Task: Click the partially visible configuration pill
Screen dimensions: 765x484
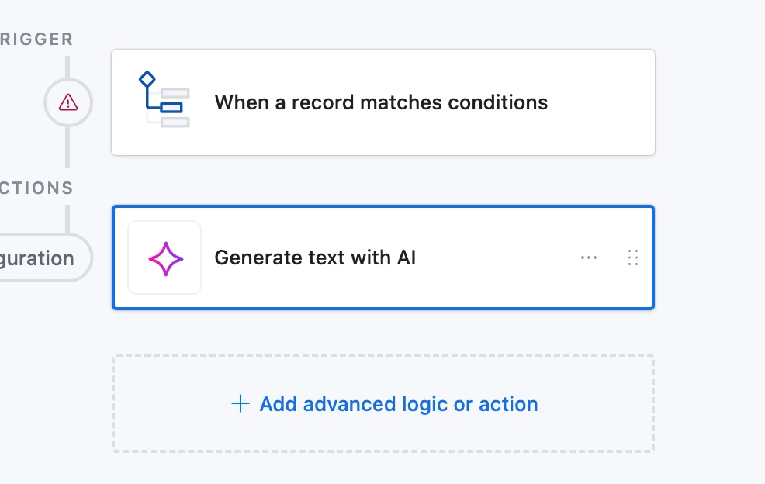Action: pos(45,258)
